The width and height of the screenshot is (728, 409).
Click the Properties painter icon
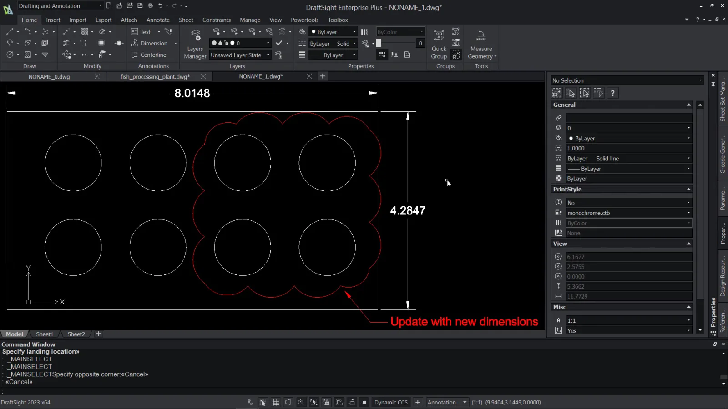(x=168, y=31)
